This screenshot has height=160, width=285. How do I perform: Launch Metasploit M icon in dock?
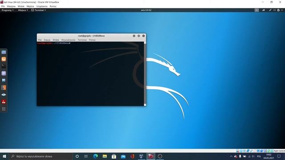[4, 80]
